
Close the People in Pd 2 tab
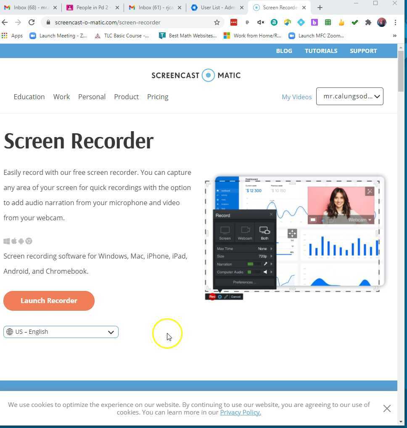click(x=117, y=8)
